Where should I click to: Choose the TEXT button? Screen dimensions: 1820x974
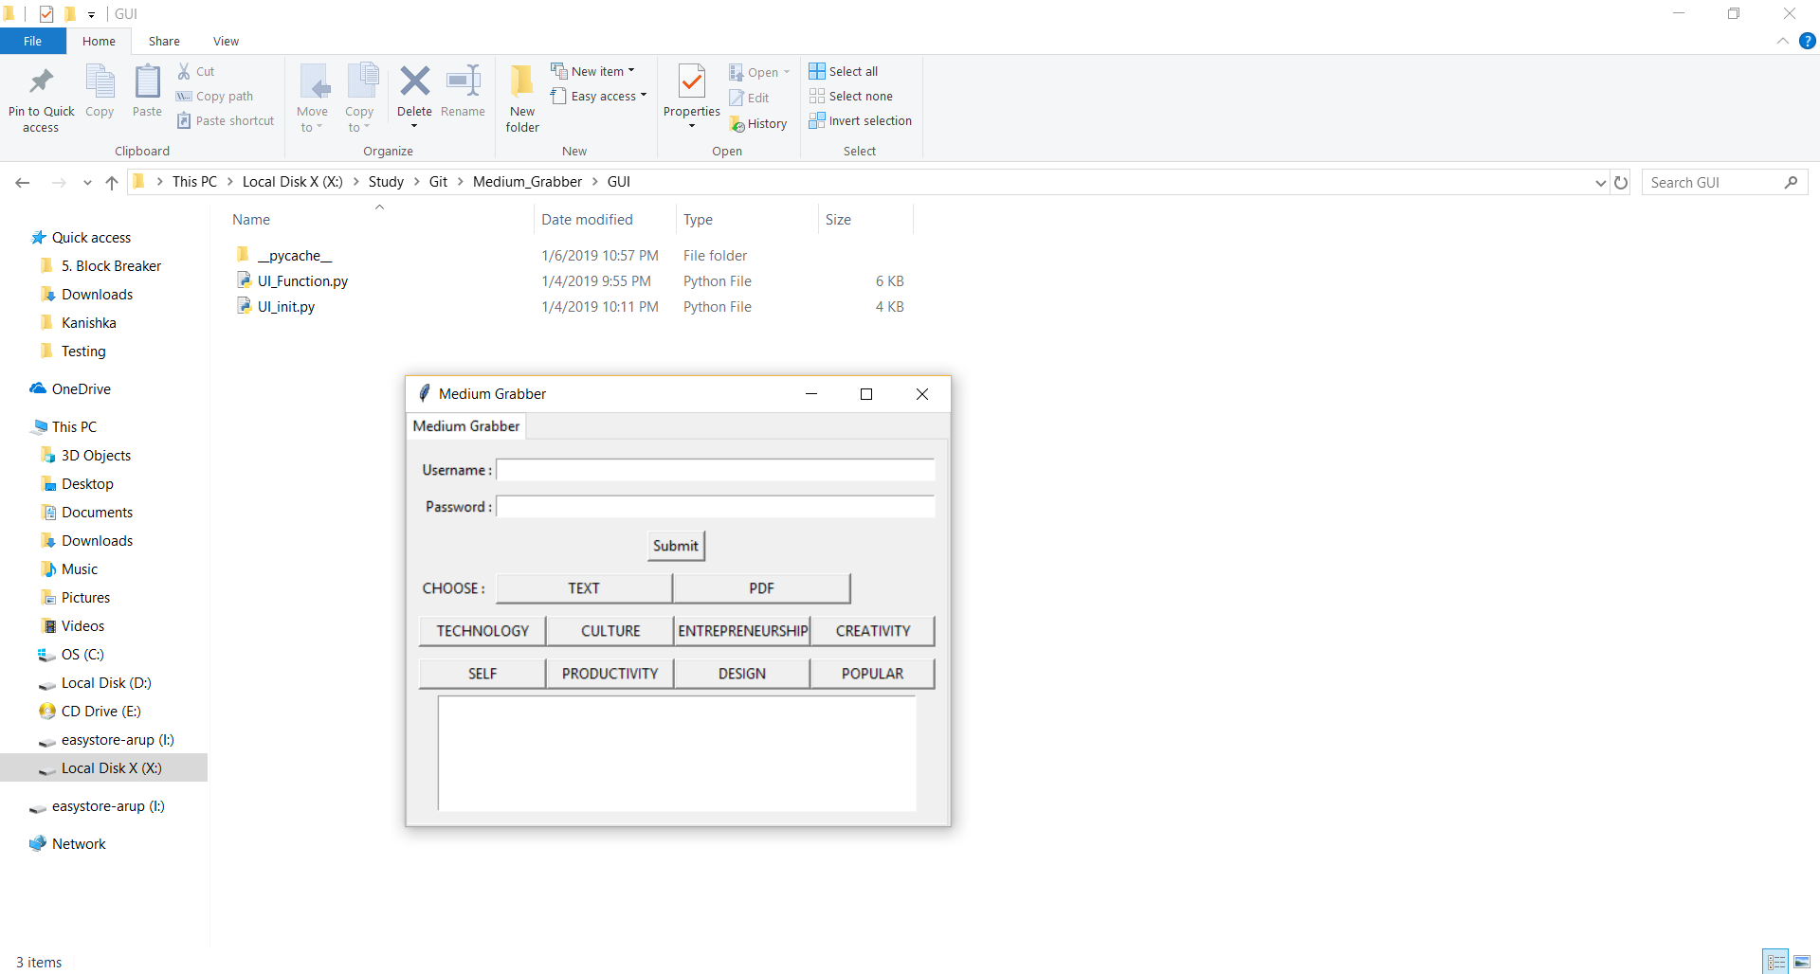point(584,588)
